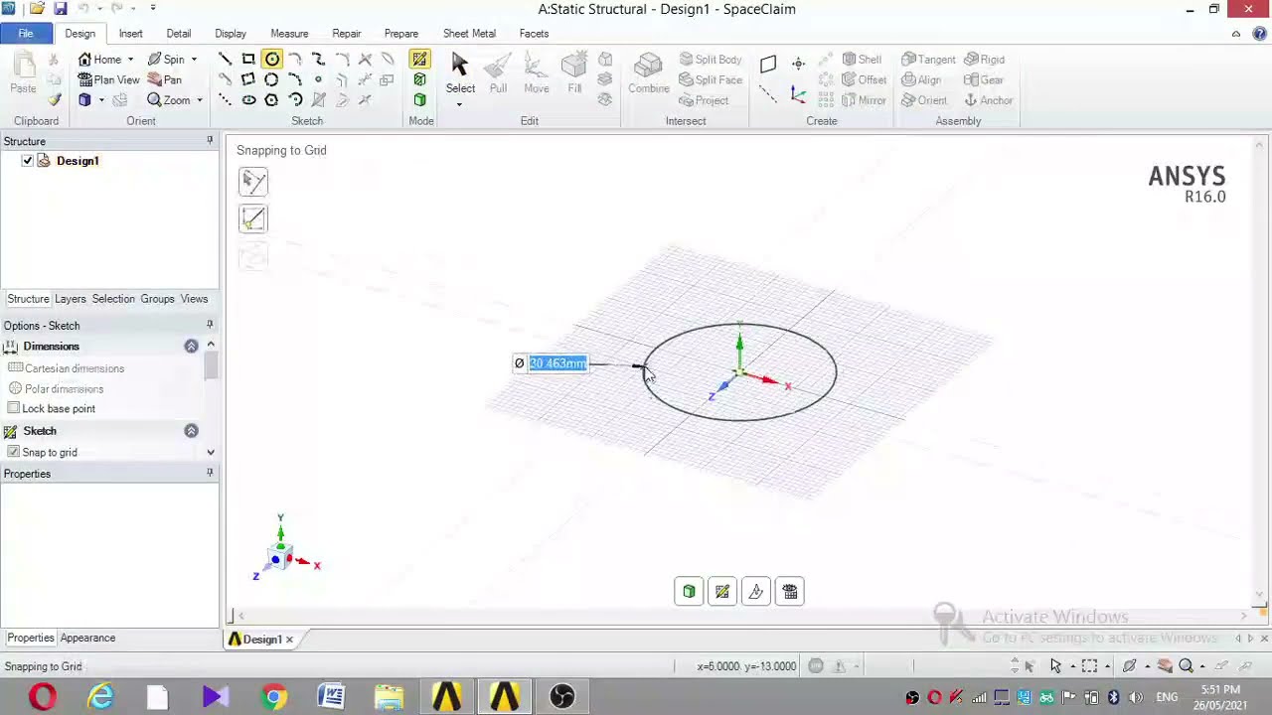This screenshot has height=715, width=1272.
Task: Switch to Section Mode in the Mode group
Action: [419, 80]
